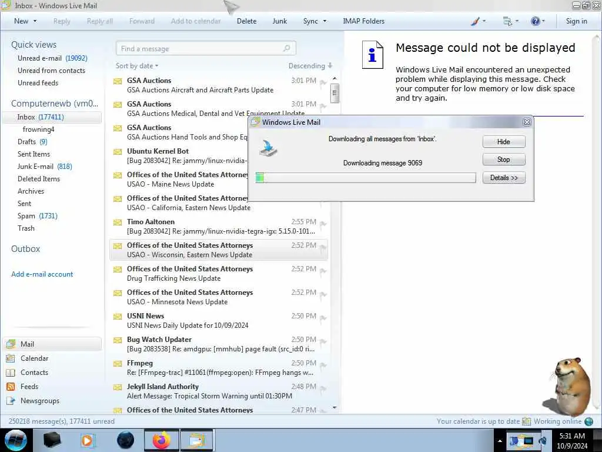Expand the paintbrush colorizer dropdown arrow
The height and width of the screenshot is (452, 602).
(x=484, y=21)
